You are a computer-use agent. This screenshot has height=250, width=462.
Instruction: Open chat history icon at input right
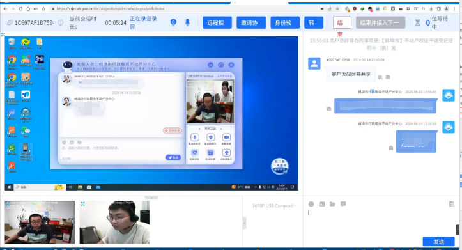tap(452, 204)
